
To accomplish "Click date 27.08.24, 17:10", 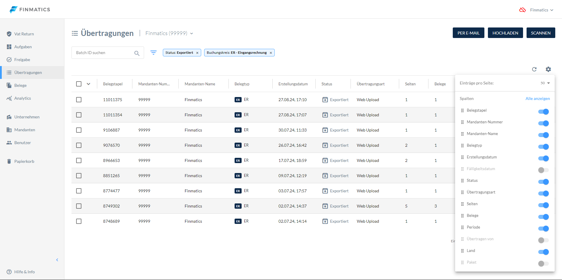I will tap(293, 100).
